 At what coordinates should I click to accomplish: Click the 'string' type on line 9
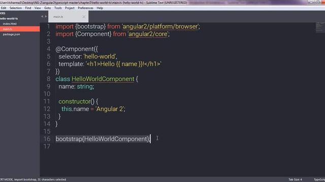[85, 86]
